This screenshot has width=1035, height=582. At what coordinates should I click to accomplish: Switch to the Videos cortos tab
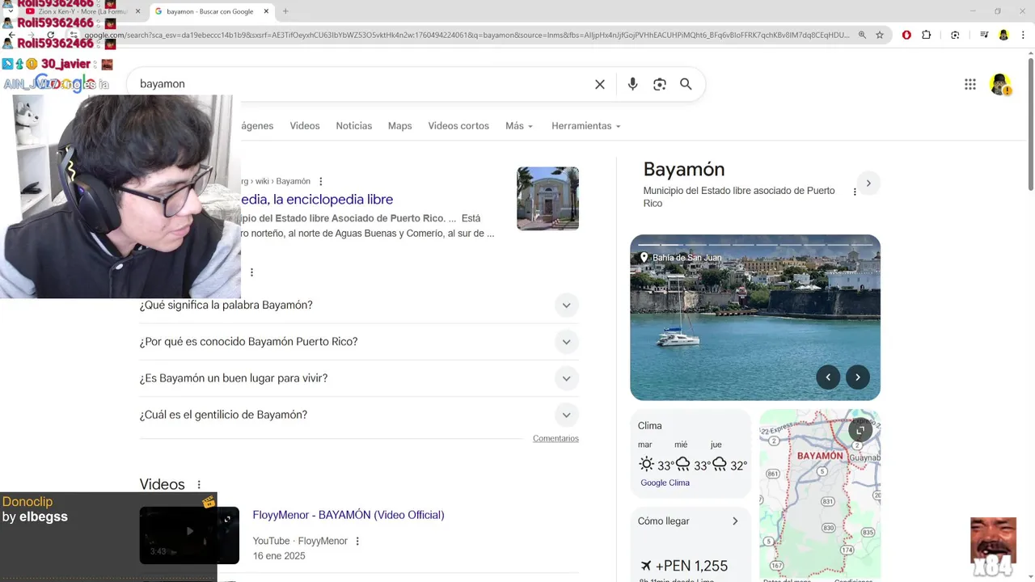coord(458,126)
